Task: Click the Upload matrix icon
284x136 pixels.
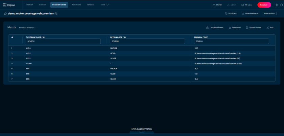Action: pyautogui.click(x=247, y=27)
